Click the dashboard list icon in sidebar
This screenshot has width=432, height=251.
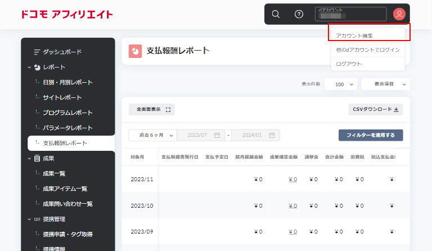click(37, 52)
